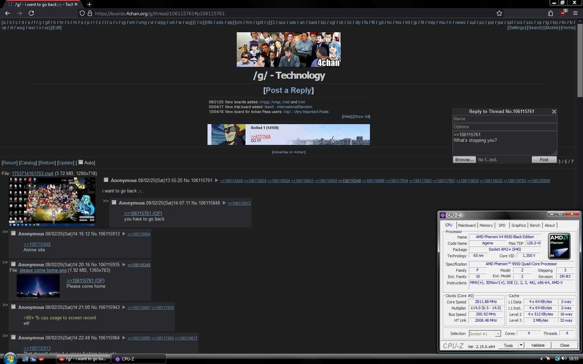583x364 pixels.
Task: Open post menu arrow for No.106115935
Action: point(124,265)
